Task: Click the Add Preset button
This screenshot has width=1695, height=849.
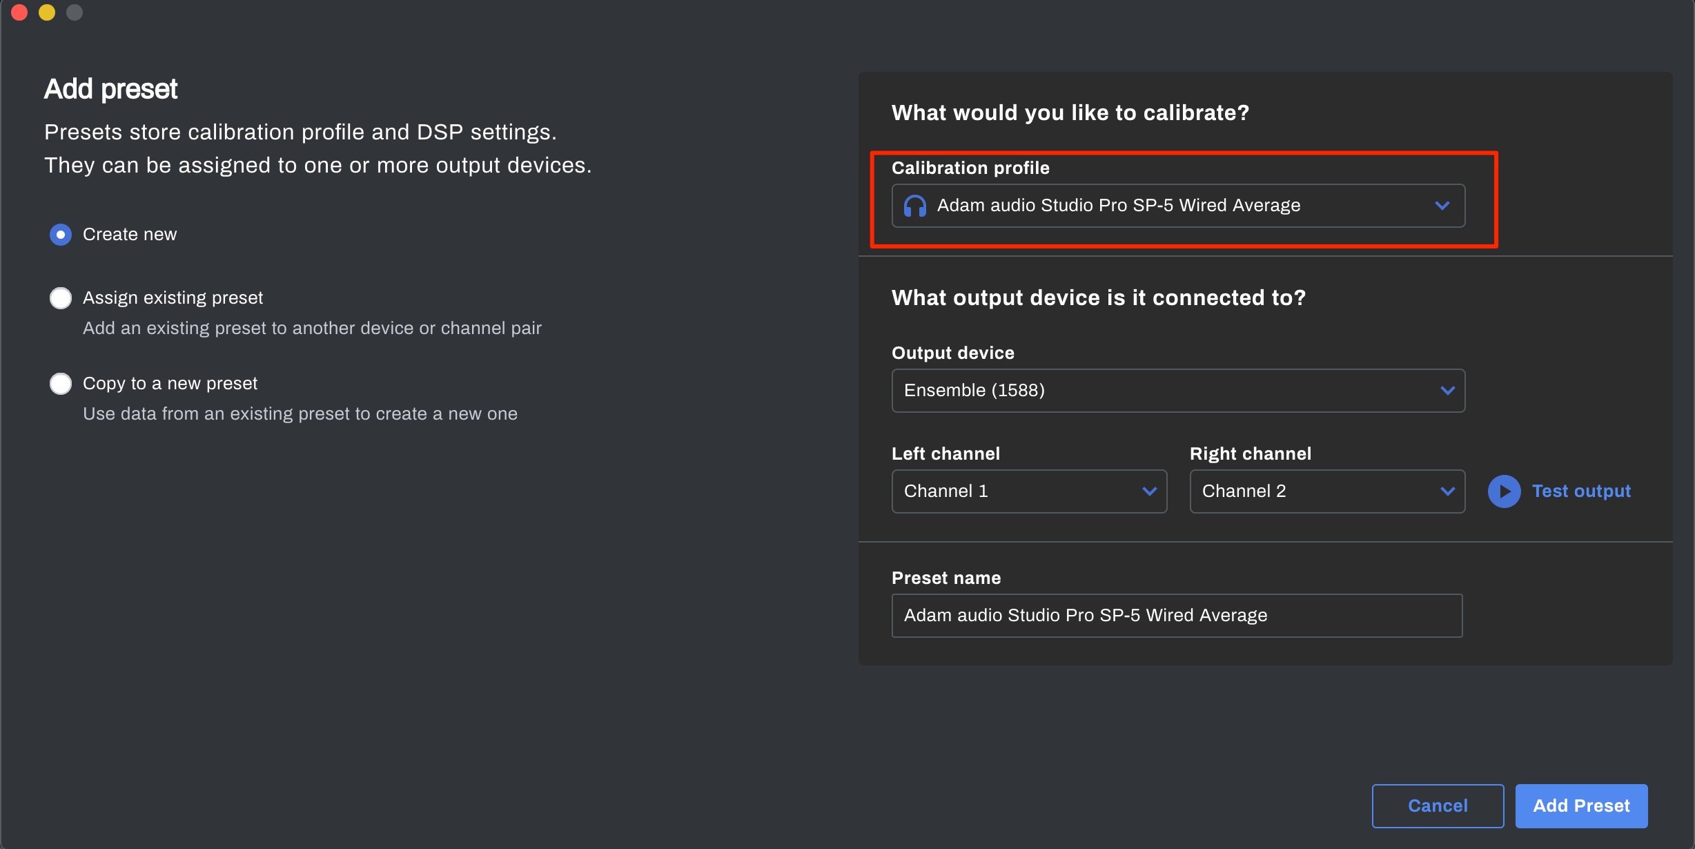Action: point(1581,806)
